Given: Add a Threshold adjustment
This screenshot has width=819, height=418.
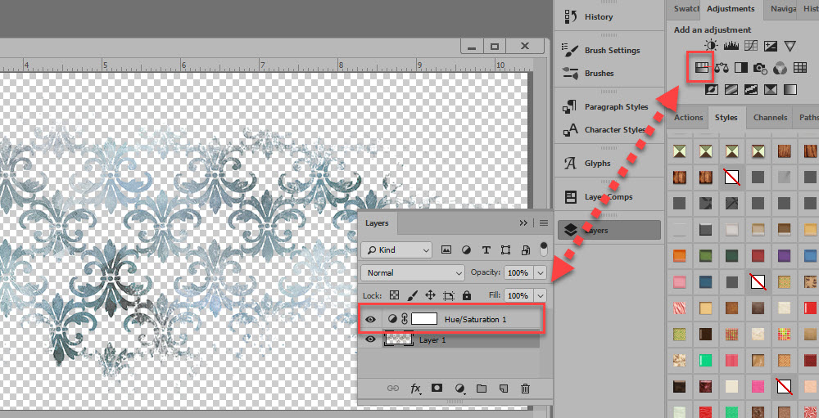Looking at the screenshot, I should click(x=750, y=90).
